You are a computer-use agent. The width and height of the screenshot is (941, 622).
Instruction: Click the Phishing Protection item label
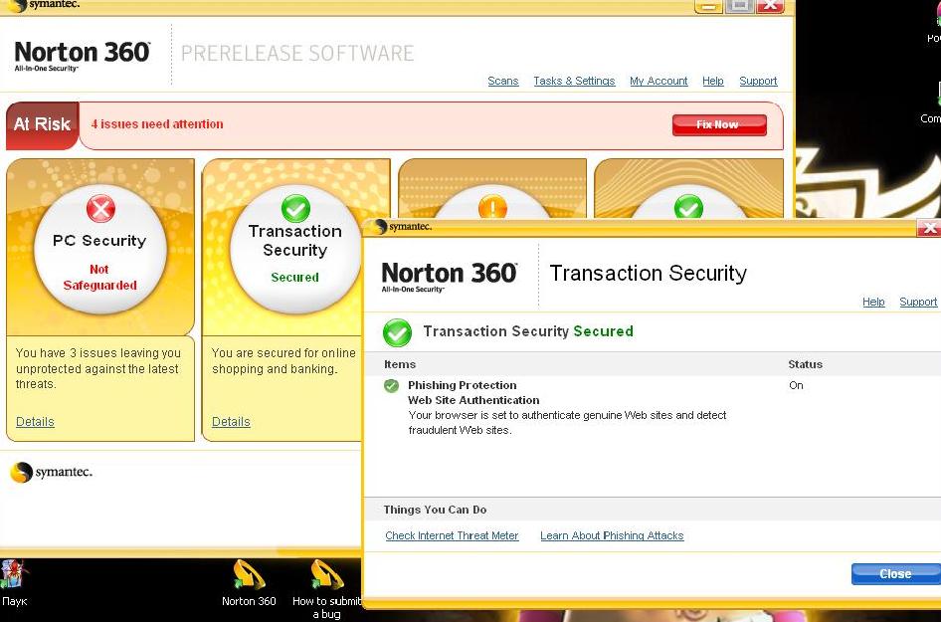coord(463,385)
